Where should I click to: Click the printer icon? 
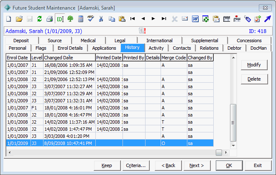tap(49, 19)
